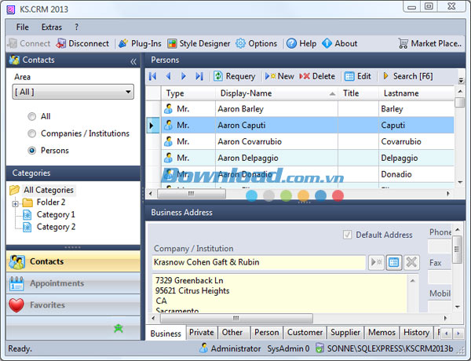Open the Appointments section

(73, 283)
